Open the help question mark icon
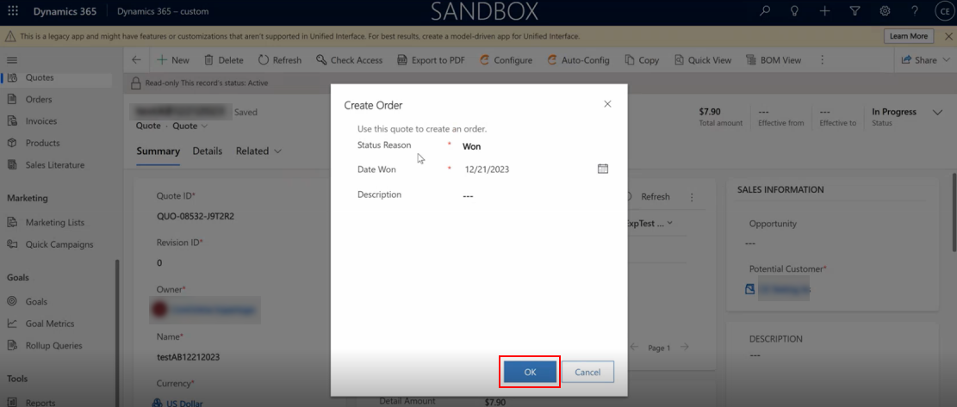Image resolution: width=957 pixels, height=407 pixels. (x=914, y=11)
